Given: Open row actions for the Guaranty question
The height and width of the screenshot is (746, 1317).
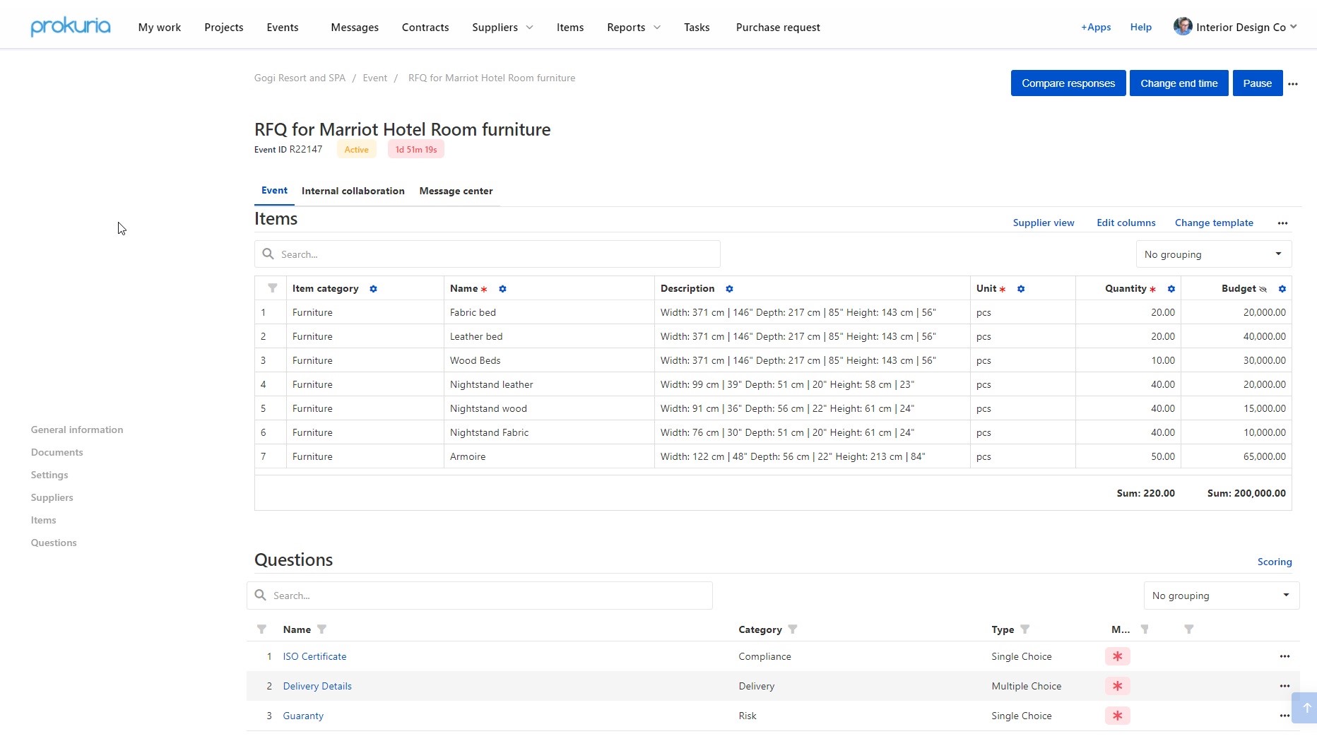Looking at the screenshot, I should tap(1284, 716).
